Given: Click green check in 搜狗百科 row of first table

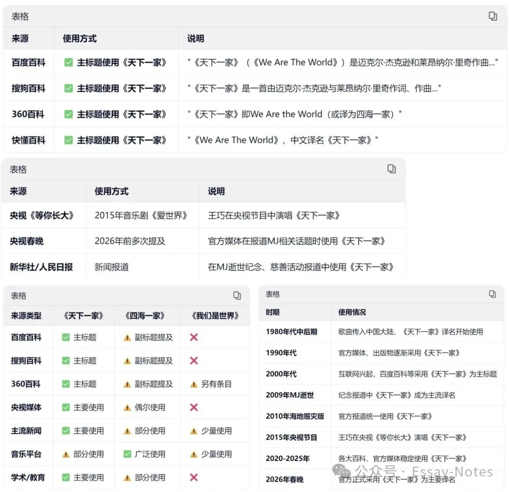Looking at the screenshot, I should (68, 88).
